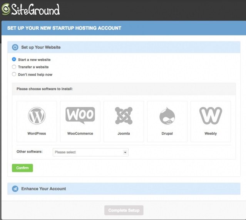This screenshot has height=220, width=246.
Task: Click 'Please choose software to install:' text
Action: click(x=45, y=89)
